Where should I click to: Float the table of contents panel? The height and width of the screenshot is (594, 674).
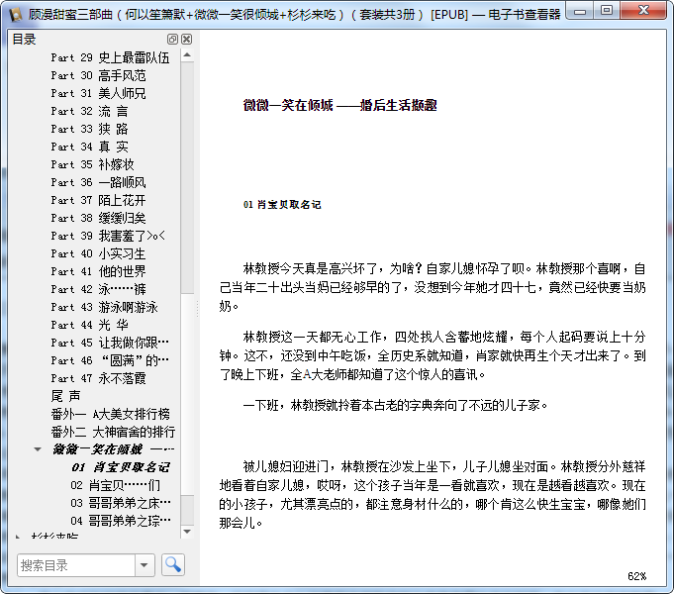point(172,40)
